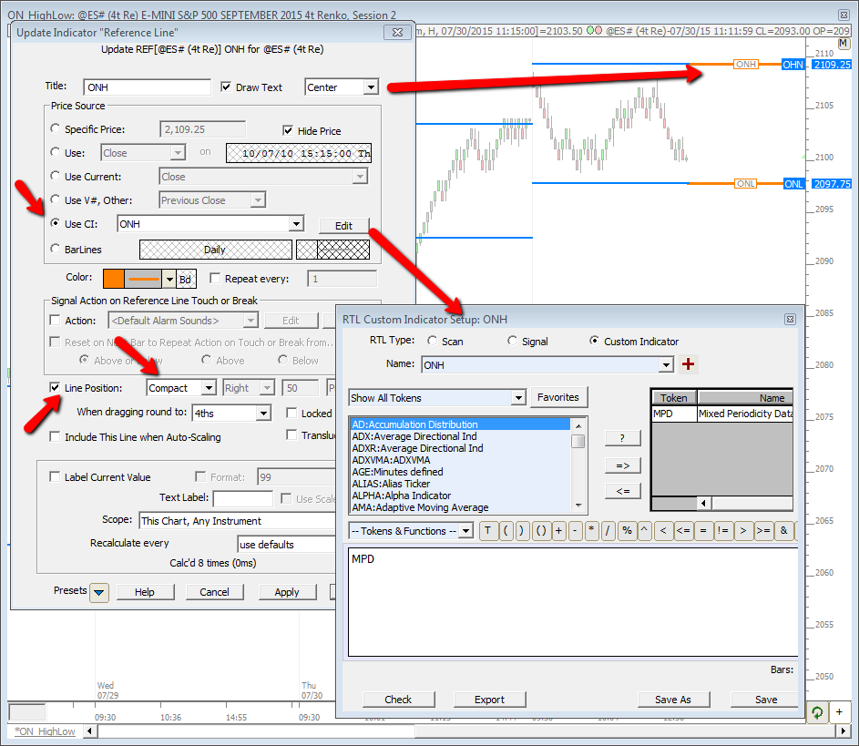This screenshot has height=746, width=859.
Task: Click the plus button at chart corner
Action: pyautogui.click(x=841, y=712)
